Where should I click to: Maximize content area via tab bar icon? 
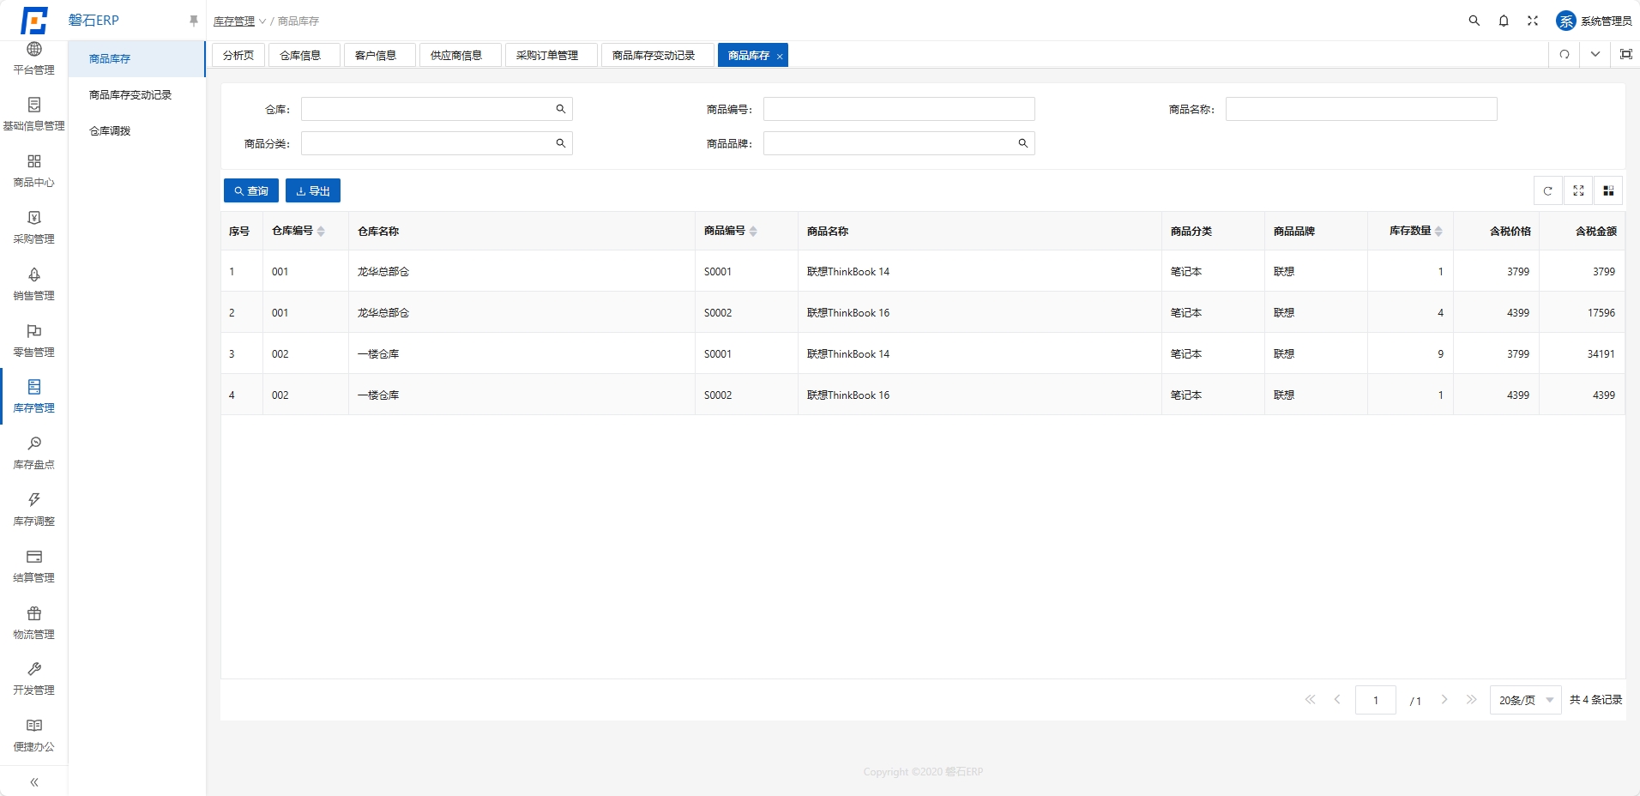[1625, 54]
